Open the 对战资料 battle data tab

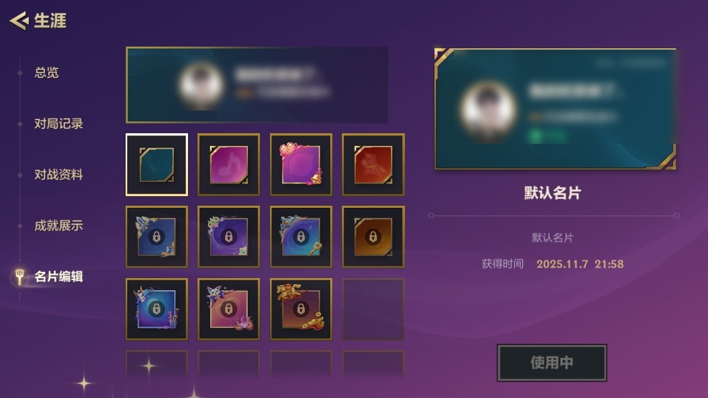pyautogui.click(x=59, y=174)
